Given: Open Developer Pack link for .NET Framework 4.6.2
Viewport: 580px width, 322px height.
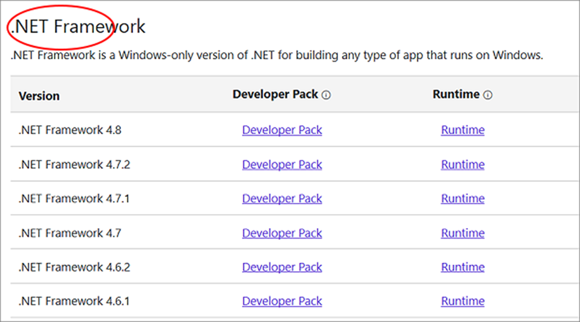Looking at the screenshot, I should click(x=282, y=268).
